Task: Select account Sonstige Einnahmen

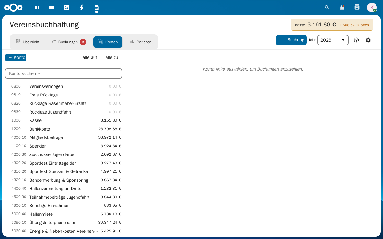Action: click(63, 206)
